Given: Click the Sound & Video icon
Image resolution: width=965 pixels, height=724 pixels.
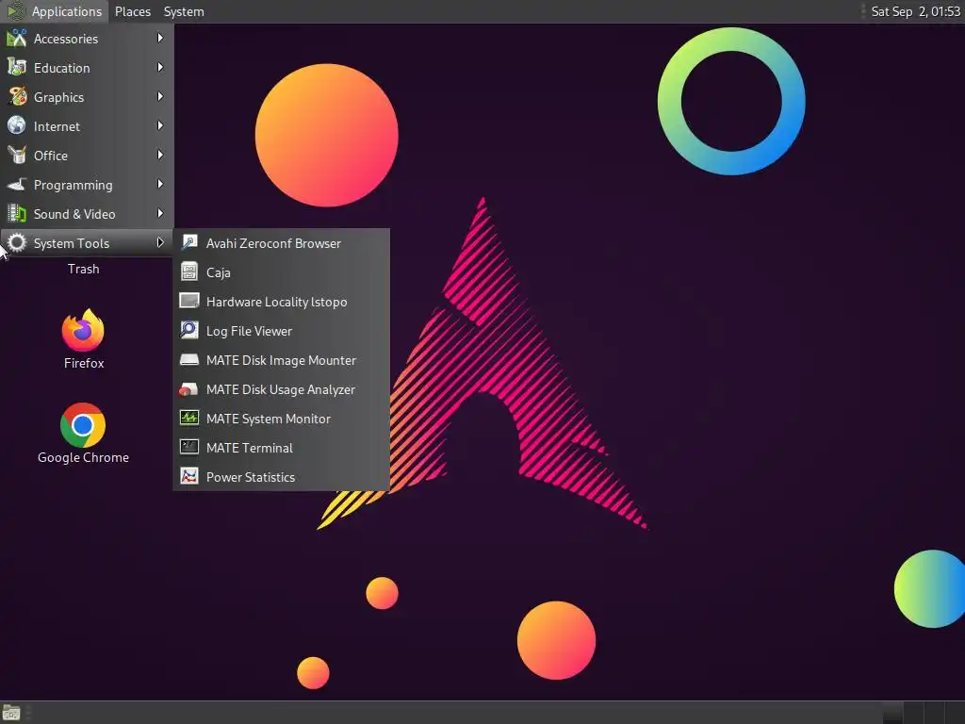Looking at the screenshot, I should coord(17,214).
